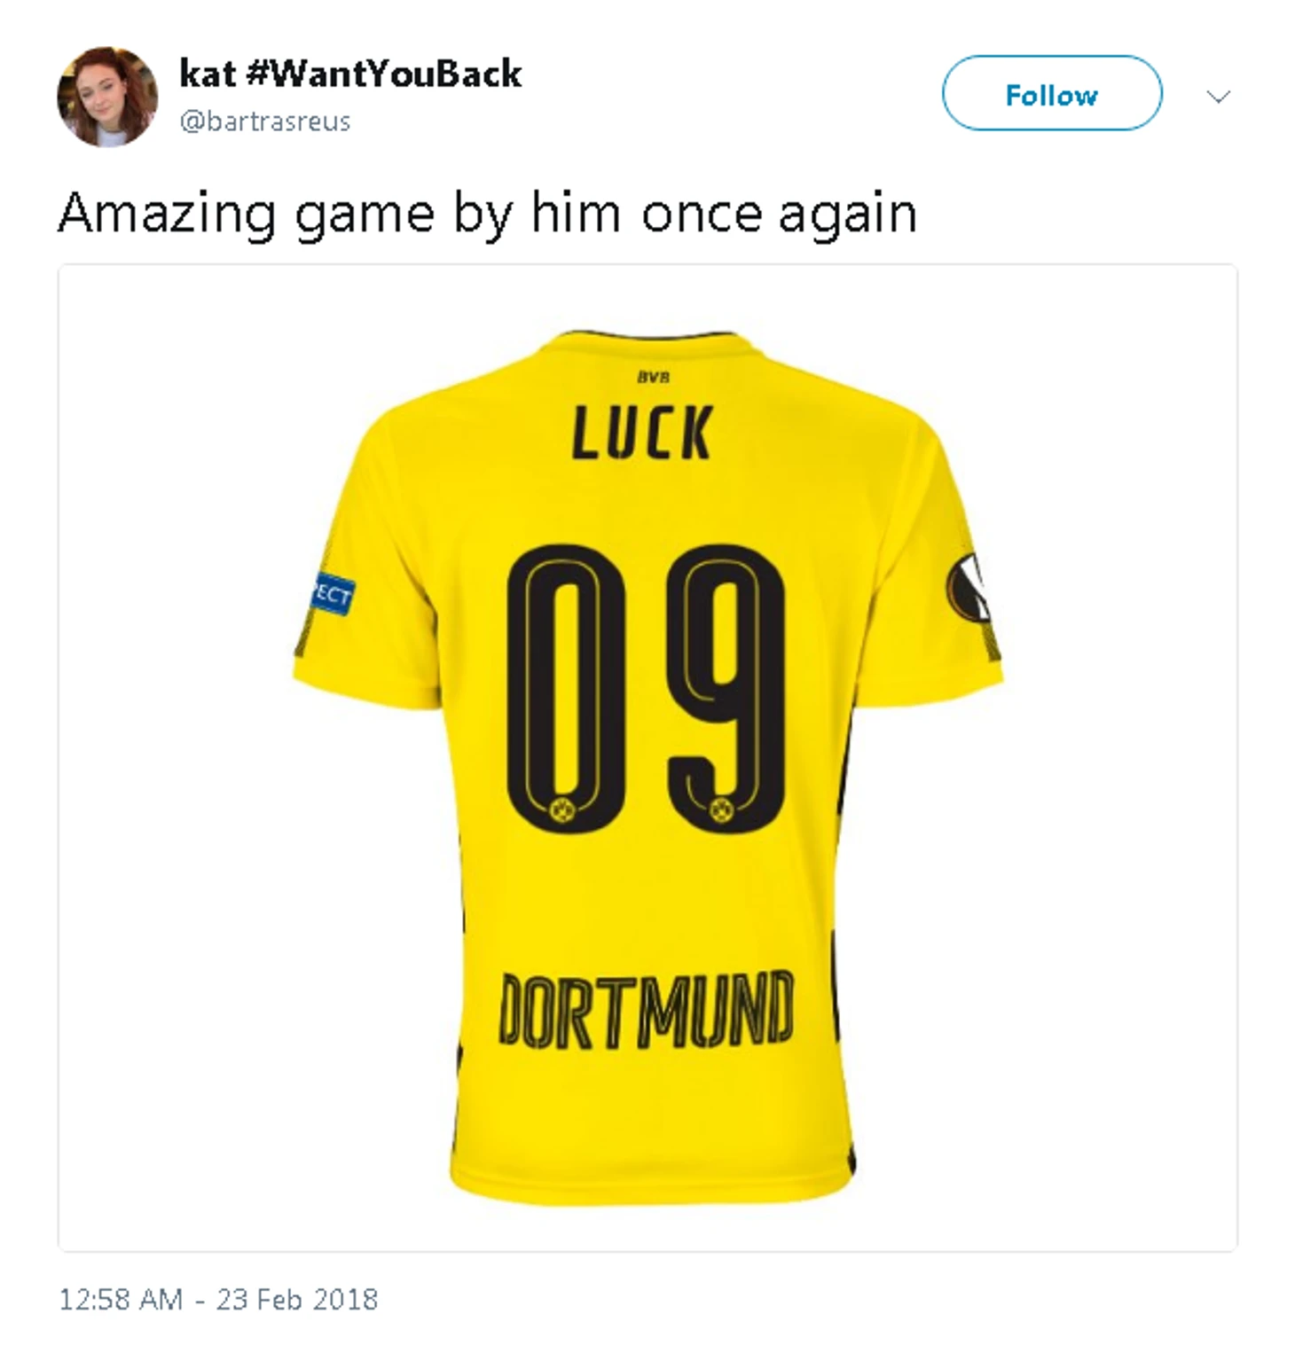1295x1345 pixels.
Task: Open the 12:58 AM time permalink
Action: [x=121, y=1300]
